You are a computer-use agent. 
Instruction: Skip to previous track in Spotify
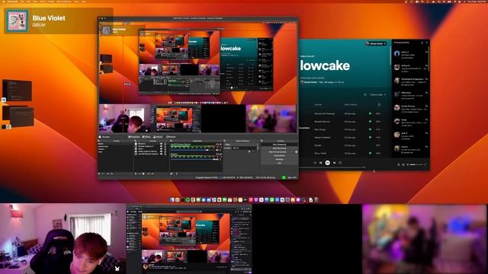(320, 163)
